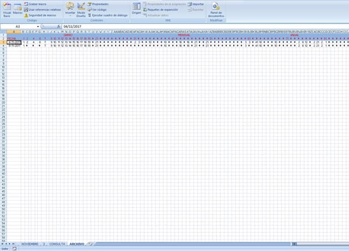Select the MENSUAL header label
Viewport: 349px width, 251px height.
point(184,35)
